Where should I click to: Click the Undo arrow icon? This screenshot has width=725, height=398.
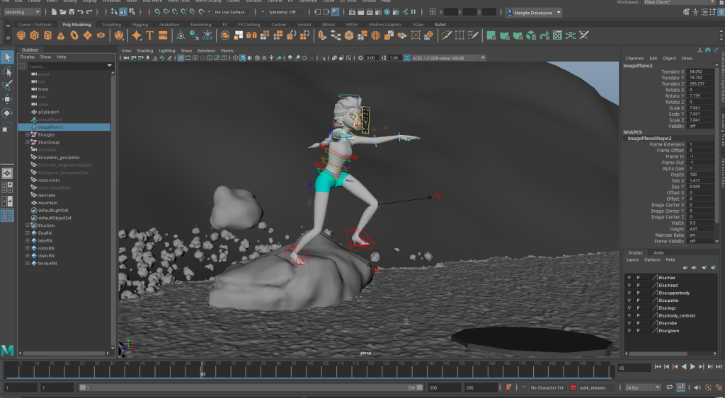coord(81,12)
